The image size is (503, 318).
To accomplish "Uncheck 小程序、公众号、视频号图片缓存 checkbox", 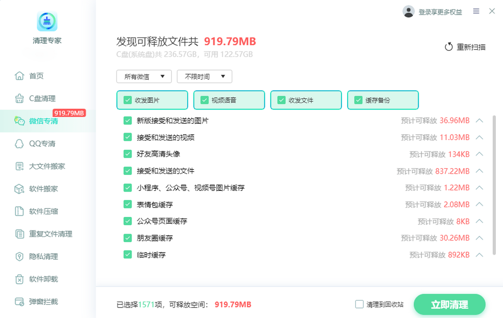I will (x=128, y=188).
